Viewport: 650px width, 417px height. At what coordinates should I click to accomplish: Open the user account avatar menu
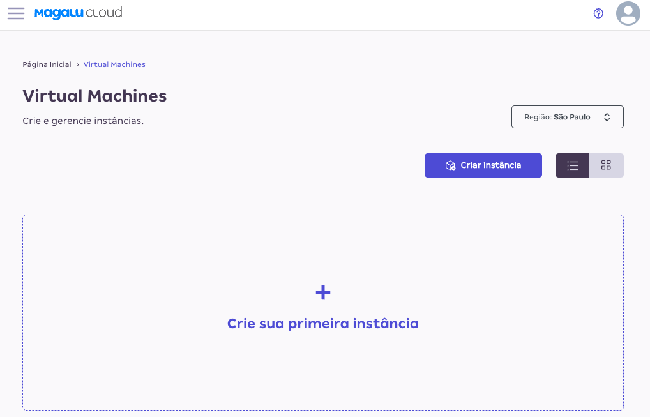(628, 13)
